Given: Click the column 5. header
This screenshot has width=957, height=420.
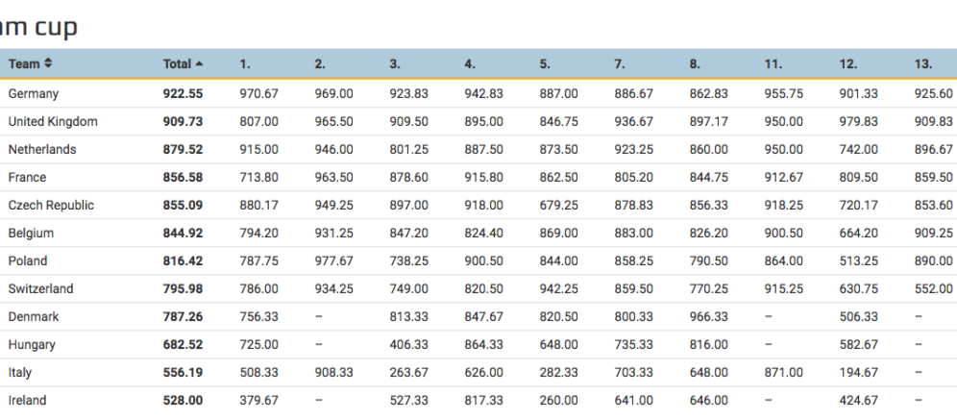Looking at the screenshot, I should pos(545,64).
